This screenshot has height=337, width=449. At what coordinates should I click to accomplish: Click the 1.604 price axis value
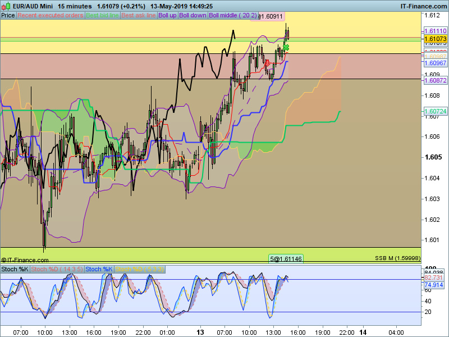432,178
